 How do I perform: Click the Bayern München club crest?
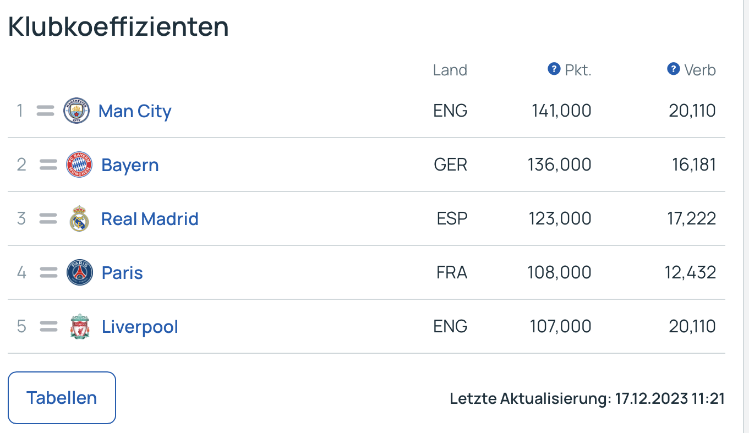tap(79, 165)
